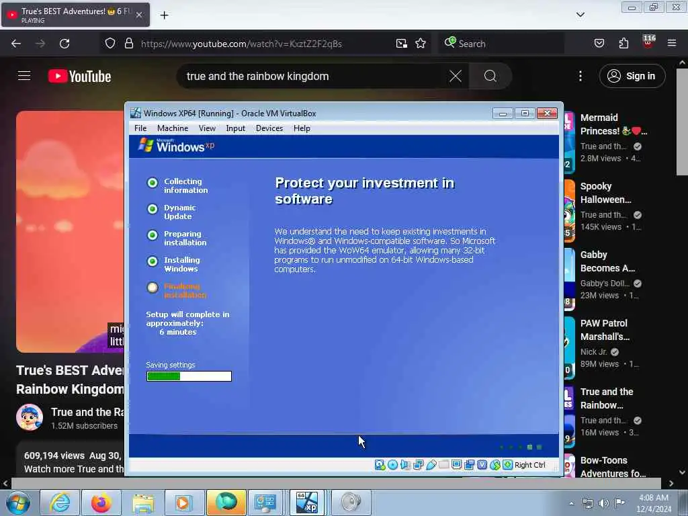Screen dimensions: 688x516
Task: Open the Machine menu in VirtualBox
Action: [x=173, y=128]
